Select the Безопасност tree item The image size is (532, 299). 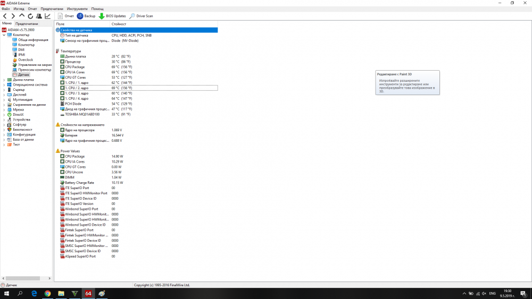(20, 130)
